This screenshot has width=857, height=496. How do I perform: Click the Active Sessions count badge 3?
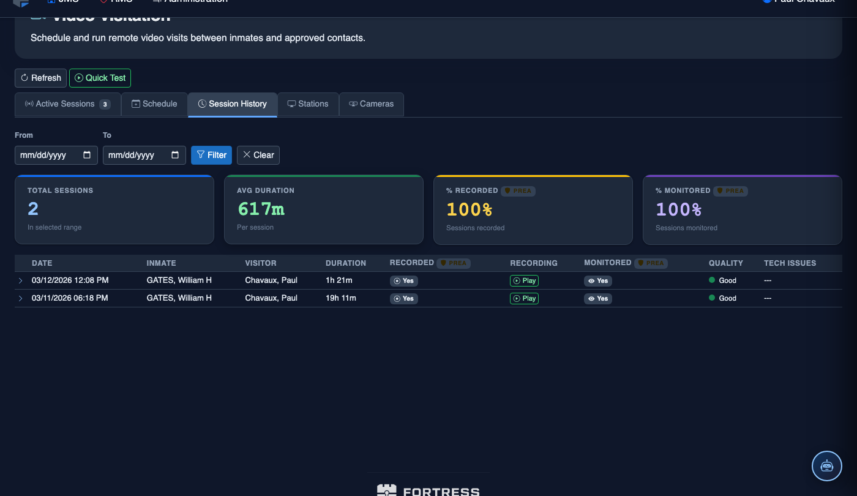(x=105, y=105)
